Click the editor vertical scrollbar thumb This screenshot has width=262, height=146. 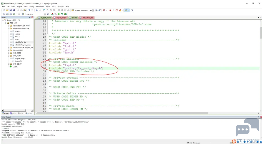(x=261, y=33)
